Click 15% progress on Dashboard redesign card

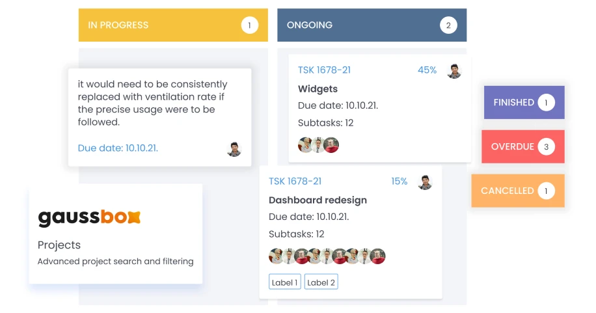(x=399, y=182)
